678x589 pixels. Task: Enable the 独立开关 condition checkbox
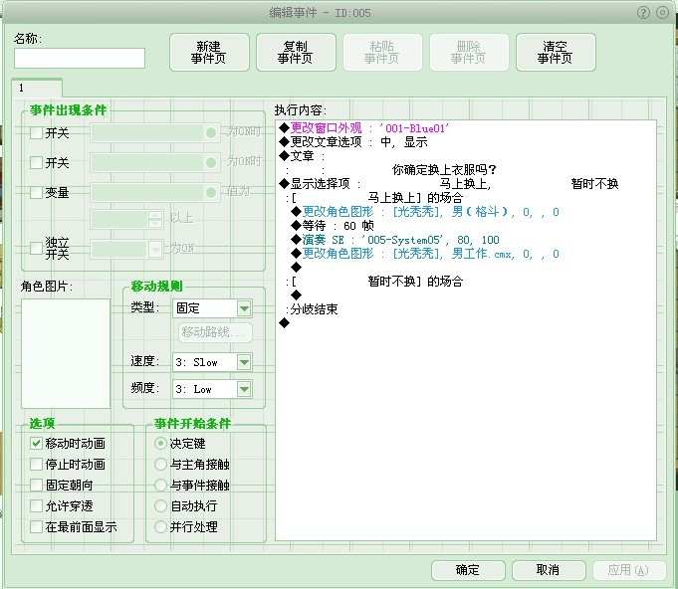coord(36,248)
